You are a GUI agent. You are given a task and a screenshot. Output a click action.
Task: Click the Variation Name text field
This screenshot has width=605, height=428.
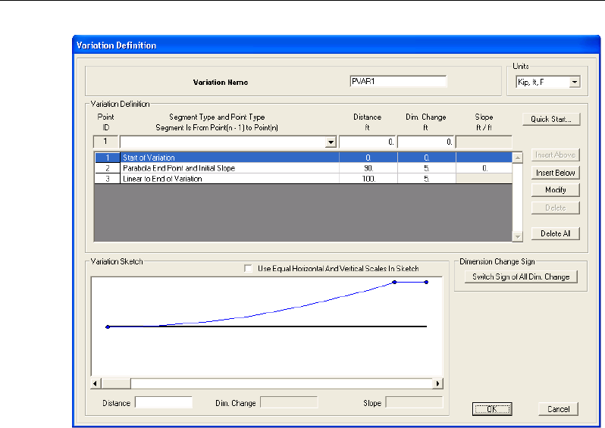click(398, 82)
